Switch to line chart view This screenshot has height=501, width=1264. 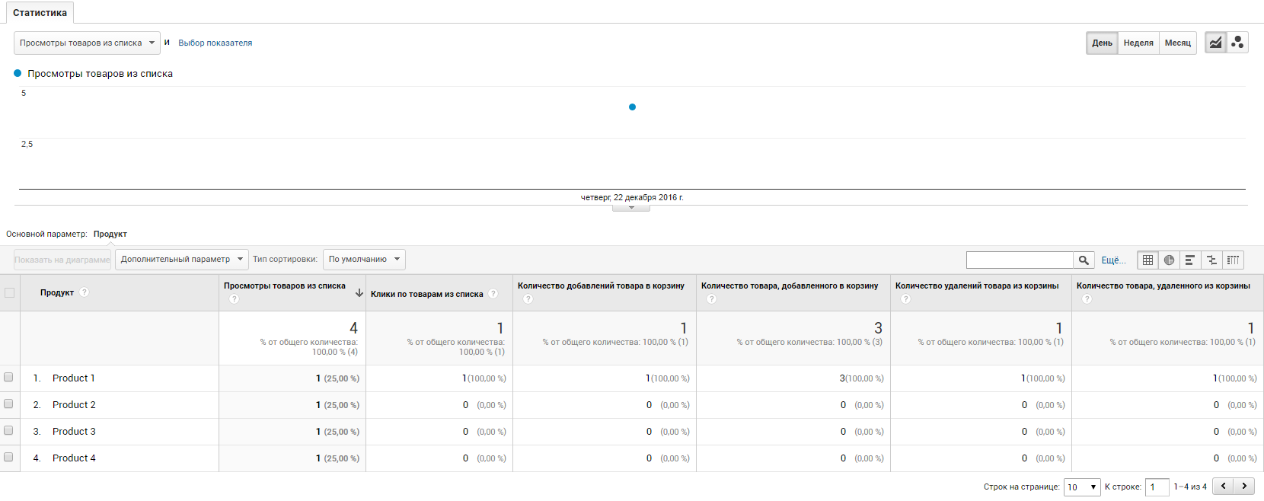coord(1216,43)
